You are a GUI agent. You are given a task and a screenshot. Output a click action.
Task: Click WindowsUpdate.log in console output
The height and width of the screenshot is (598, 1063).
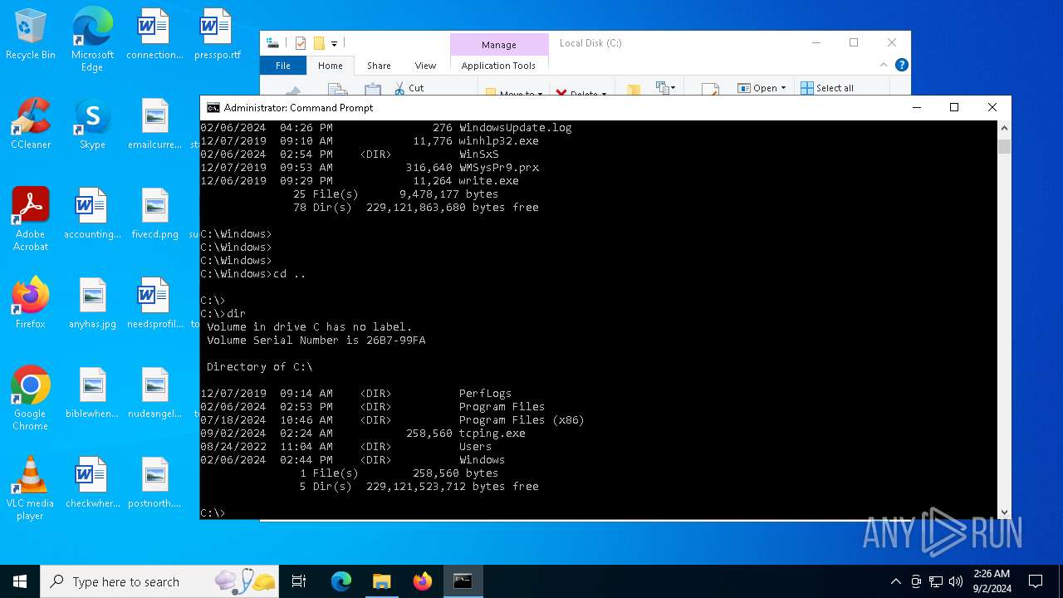516,128
